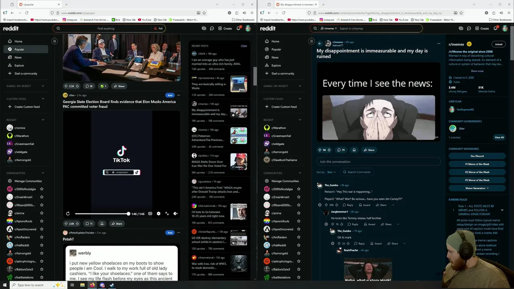Favorite r/2000sNostalgia in left window sidebar
Viewport: 514px width, 289px height.
42,189
